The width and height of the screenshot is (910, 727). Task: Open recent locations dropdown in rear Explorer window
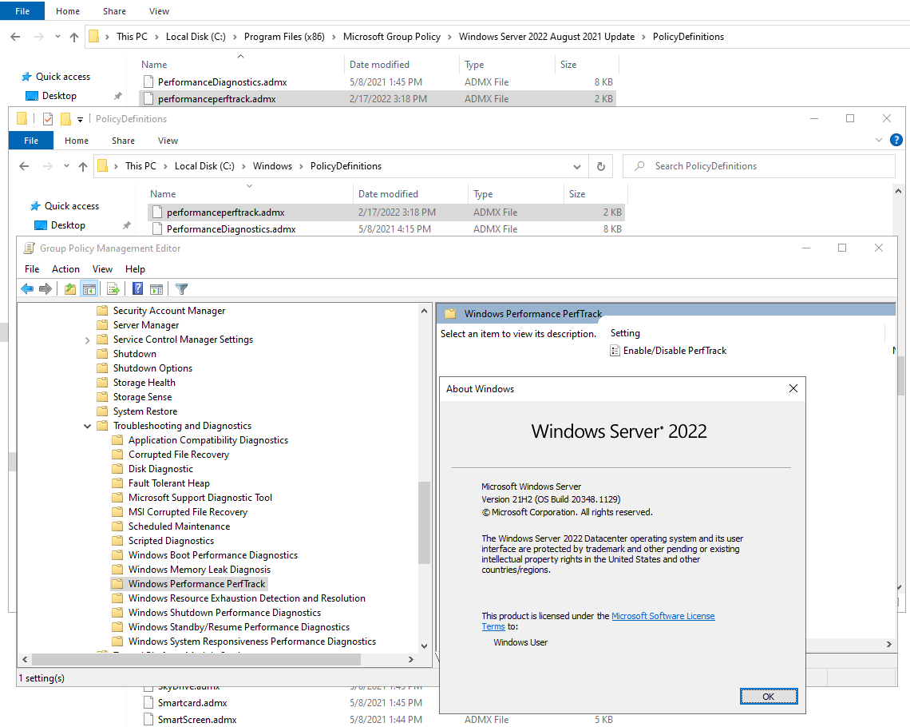pyautogui.click(x=57, y=37)
